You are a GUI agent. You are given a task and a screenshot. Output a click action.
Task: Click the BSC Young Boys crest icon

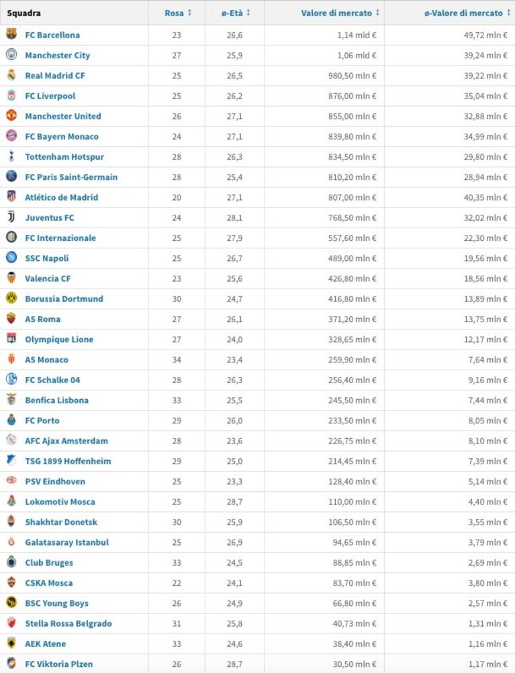[x=11, y=603]
